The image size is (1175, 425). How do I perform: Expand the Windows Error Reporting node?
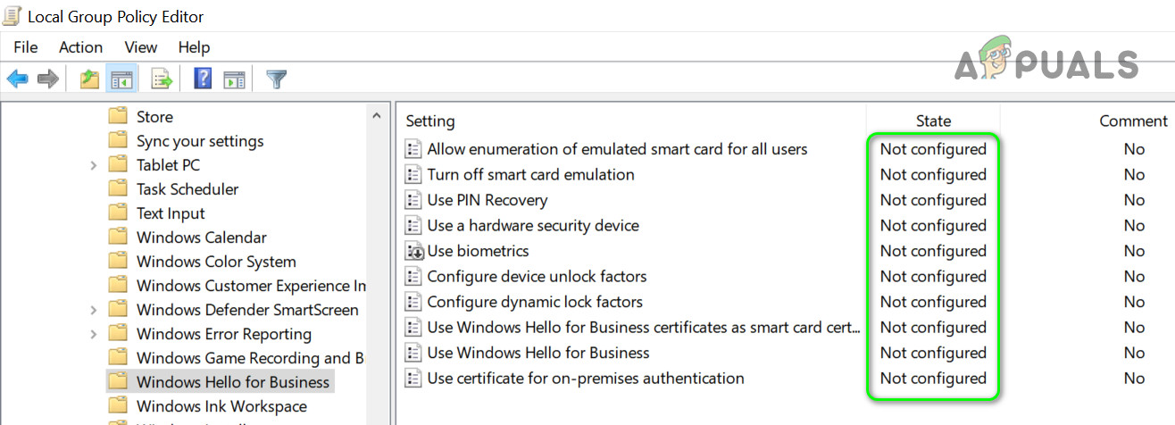click(x=94, y=334)
